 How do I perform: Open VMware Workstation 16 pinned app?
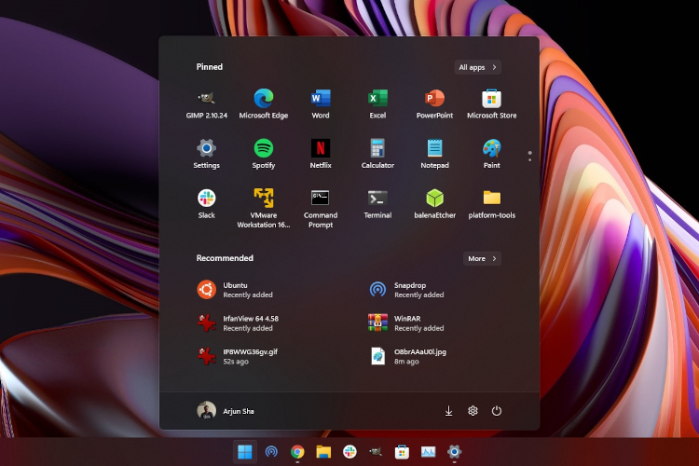(x=264, y=209)
